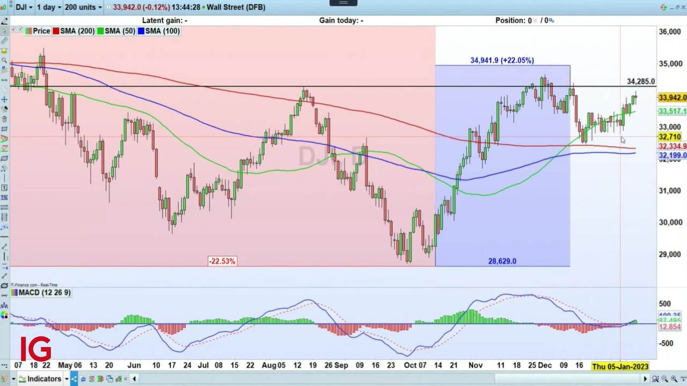Click the 32,199.0 blue price tag
The height and width of the screenshot is (386, 687).
[x=672, y=155]
